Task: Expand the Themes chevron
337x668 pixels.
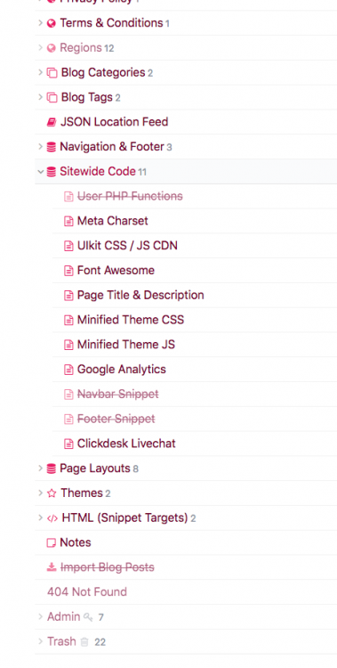Action: coord(40,493)
